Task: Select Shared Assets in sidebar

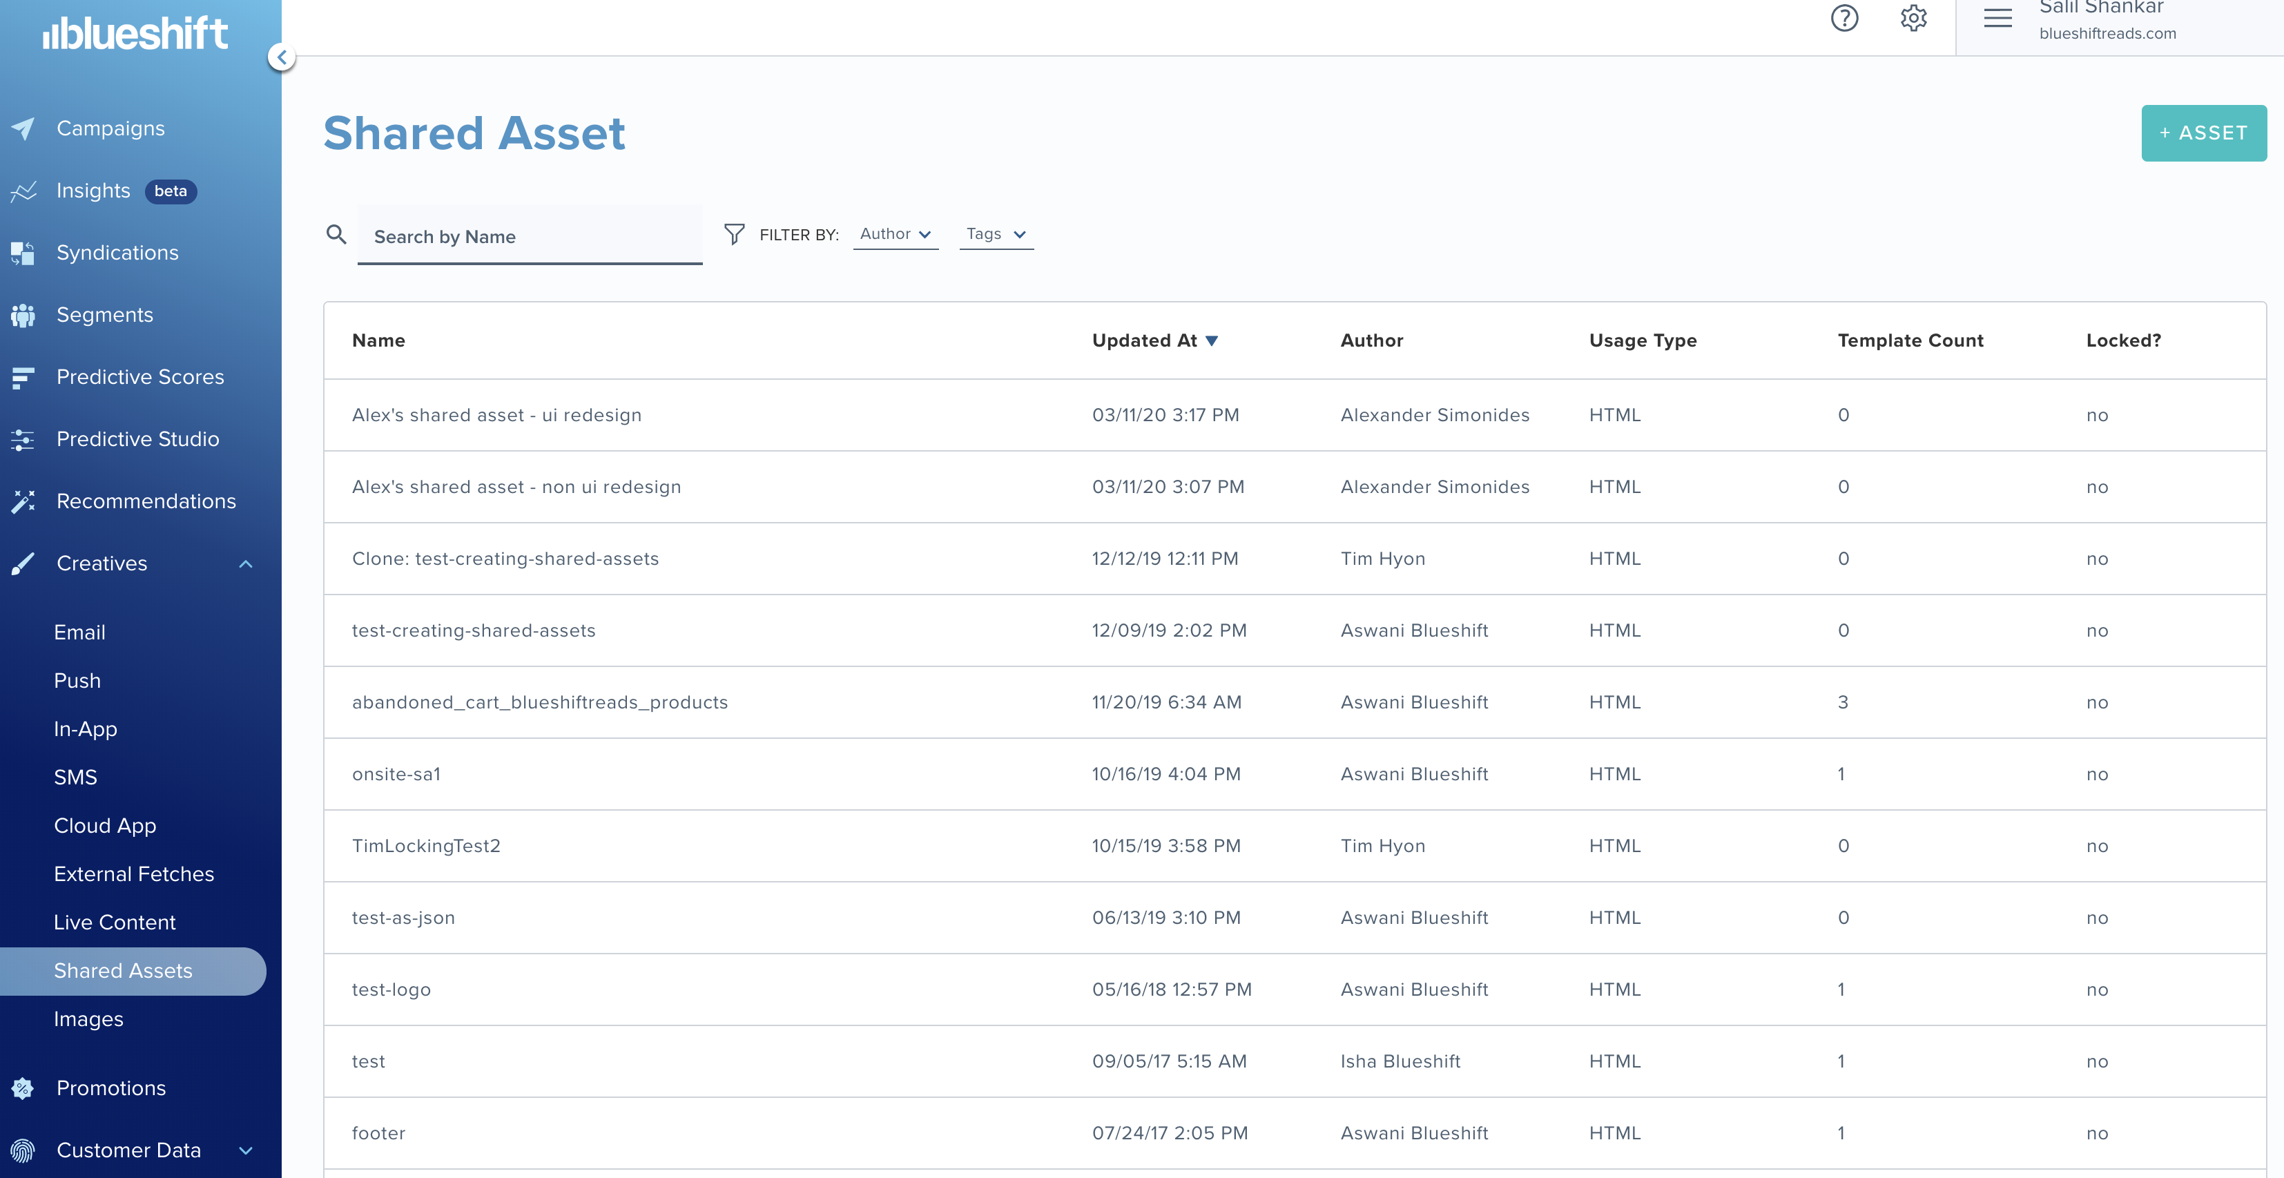Action: pos(133,972)
